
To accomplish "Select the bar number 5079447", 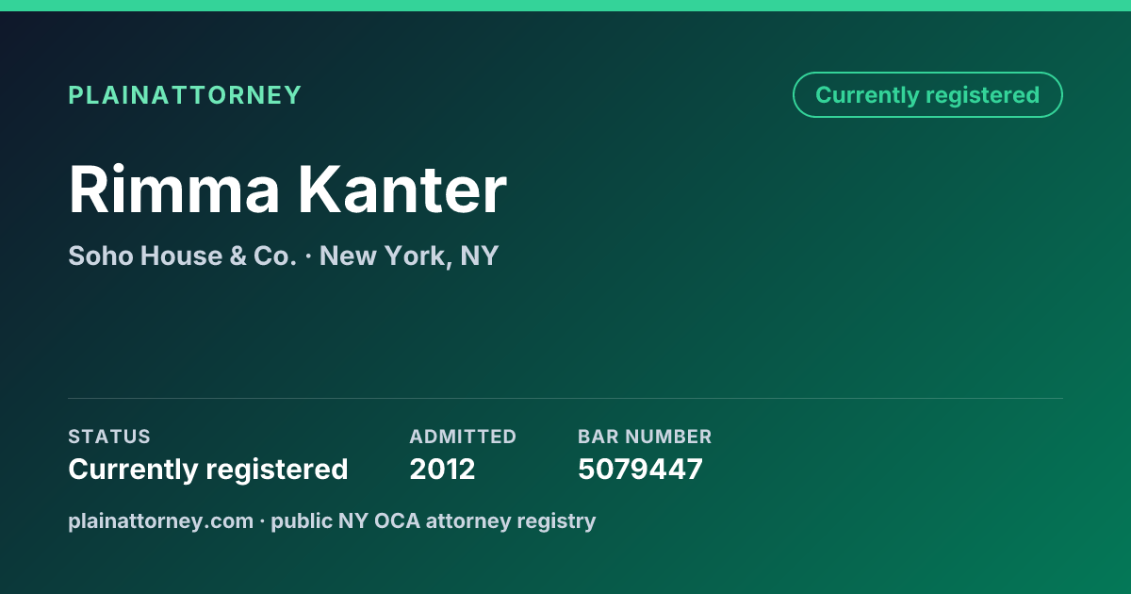I will (640, 469).
